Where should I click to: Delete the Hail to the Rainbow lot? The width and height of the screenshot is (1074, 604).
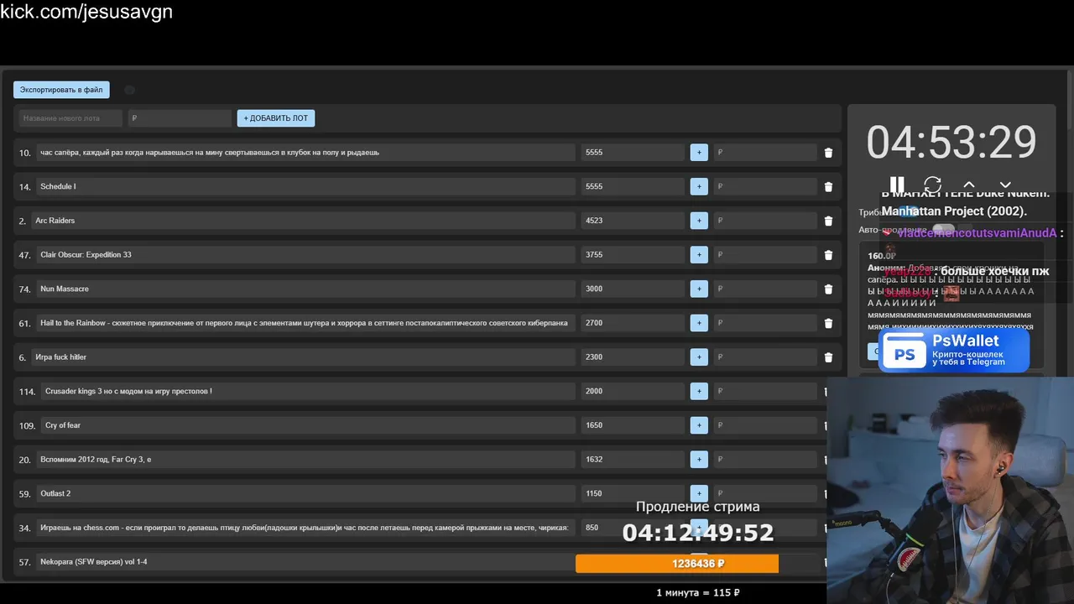click(828, 323)
